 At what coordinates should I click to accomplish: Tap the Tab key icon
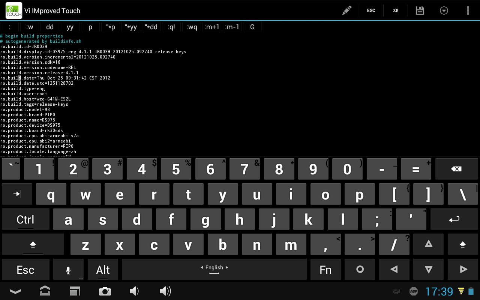pyautogui.click(x=17, y=194)
